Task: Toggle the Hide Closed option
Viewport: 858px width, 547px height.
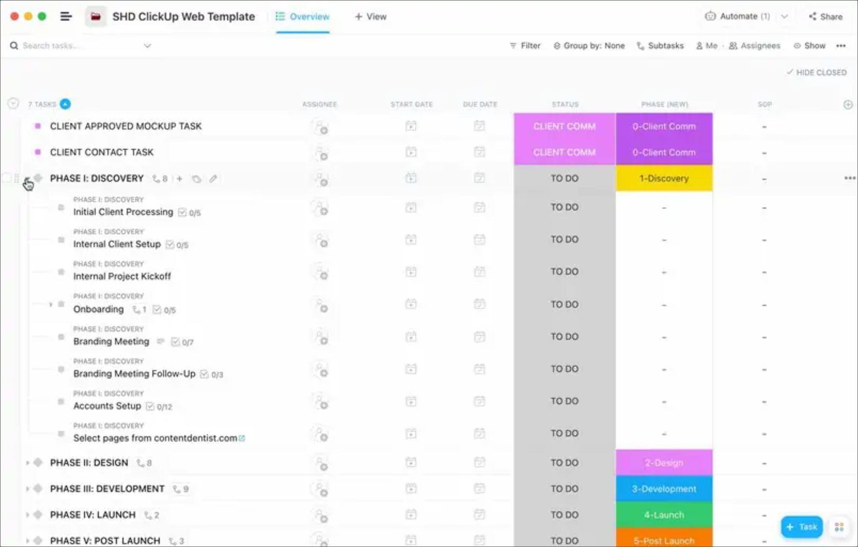Action: pos(817,72)
